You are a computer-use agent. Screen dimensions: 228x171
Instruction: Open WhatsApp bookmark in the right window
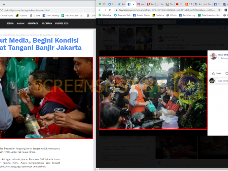[x=105, y=15]
